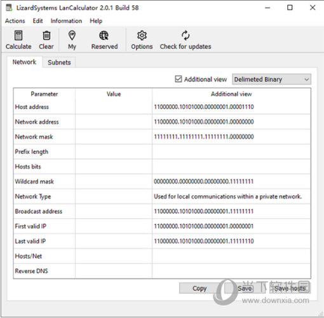Image resolution: width=324 pixels, height=318 pixels.
Task: Click Check for updates refresh icon
Action: pos(186,35)
